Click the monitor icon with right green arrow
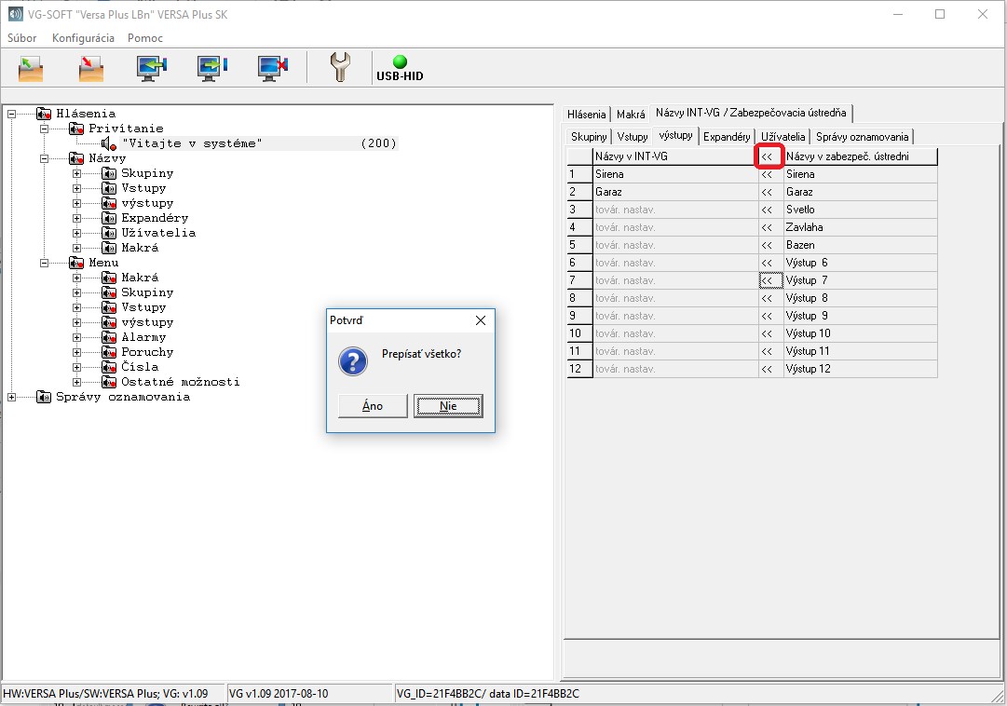Viewport: 1007px width, 706px height. pyautogui.click(x=212, y=68)
